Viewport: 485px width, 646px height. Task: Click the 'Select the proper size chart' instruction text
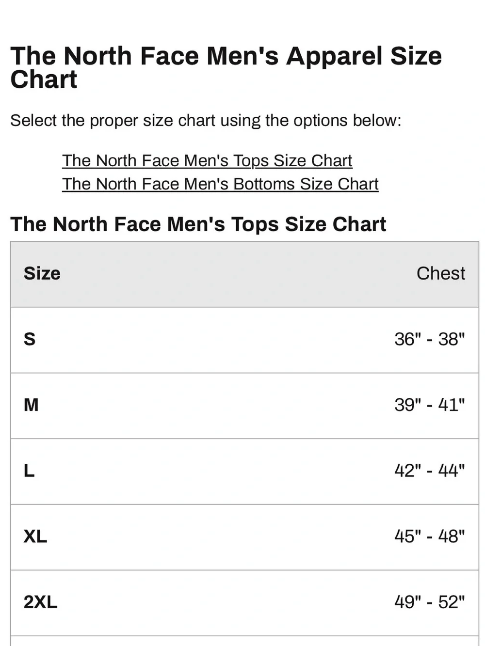206,121
